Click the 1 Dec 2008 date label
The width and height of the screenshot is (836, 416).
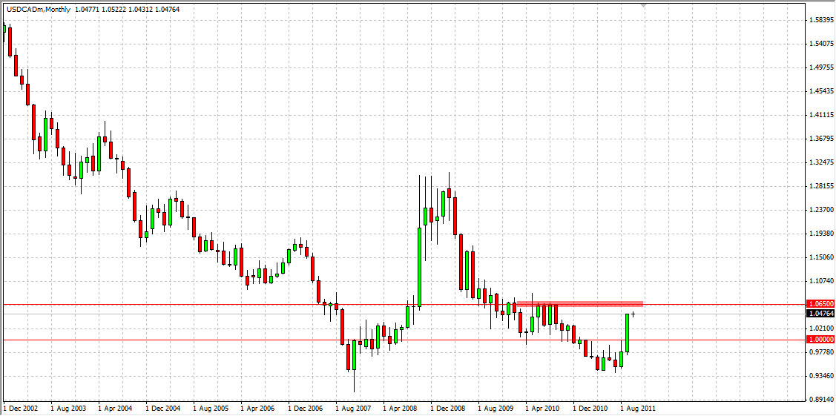[x=448, y=409]
